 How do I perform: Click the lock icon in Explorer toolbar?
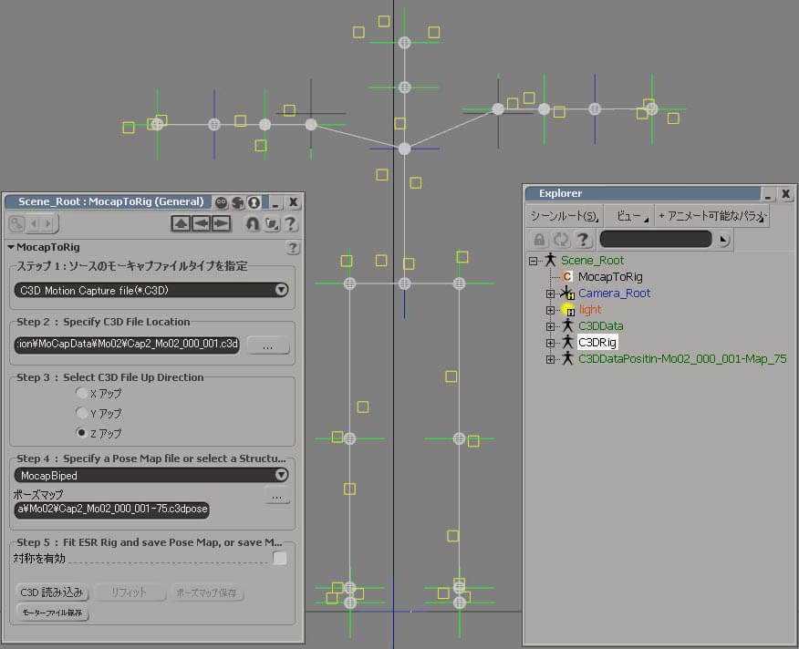[x=540, y=240]
